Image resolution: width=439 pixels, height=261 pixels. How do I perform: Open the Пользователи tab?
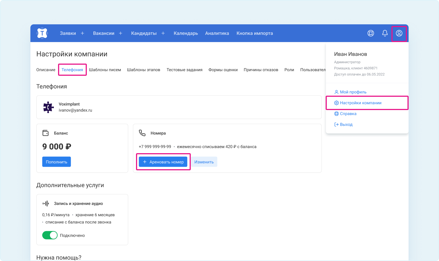313,70
